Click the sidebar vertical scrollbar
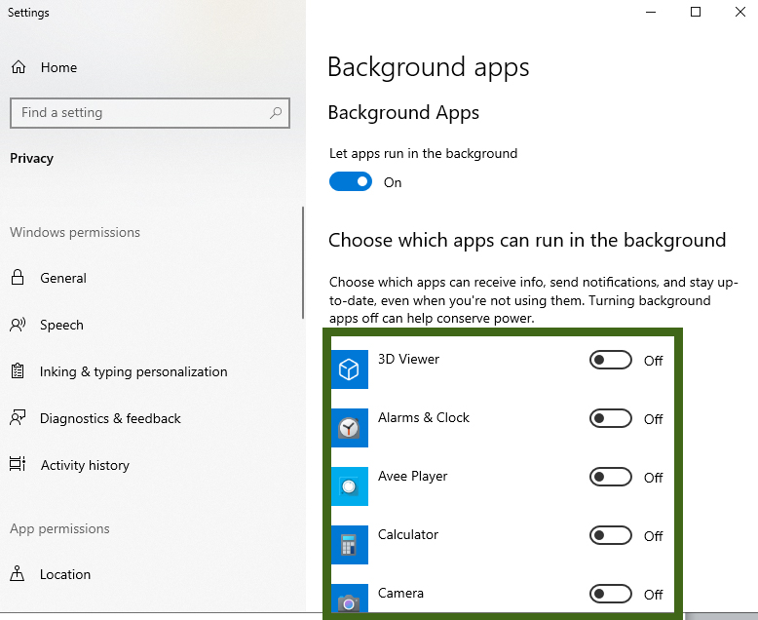 [x=303, y=263]
